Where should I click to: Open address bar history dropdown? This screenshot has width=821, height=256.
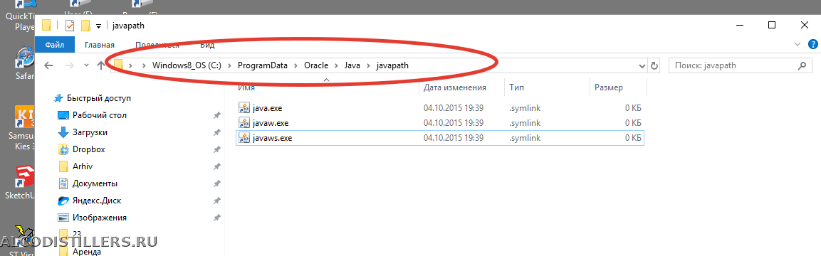642,66
